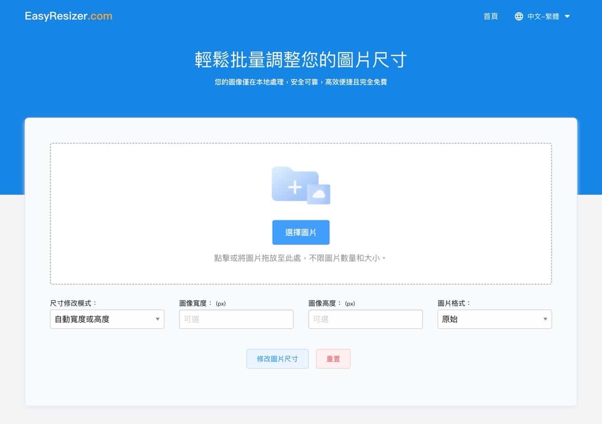Click the drop zone hint text 點擊或將圖片拖放至此處

coord(301,258)
